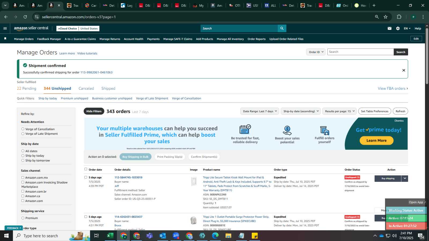Open the EN language dropdown
The height and width of the screenshot is (241, 429).
click(407, 28)
